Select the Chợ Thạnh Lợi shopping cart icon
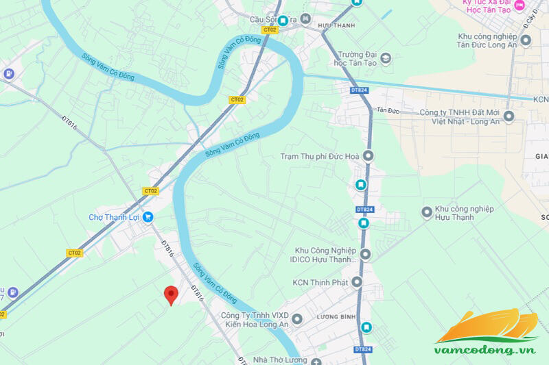Viewport: 549px width, 365px height. 148,217
